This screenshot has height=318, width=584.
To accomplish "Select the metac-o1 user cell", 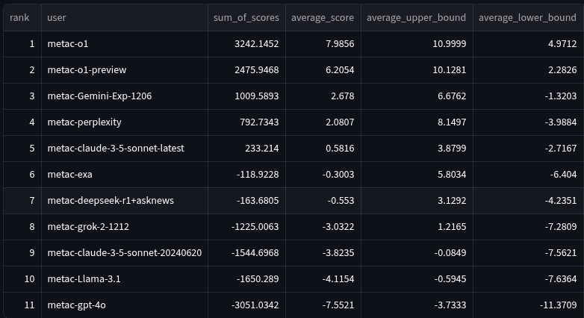I will 125,44.
